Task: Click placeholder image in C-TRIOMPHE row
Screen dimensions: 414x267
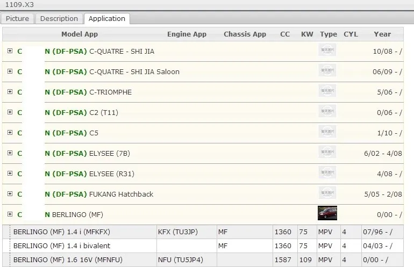Action: (327, 91)
